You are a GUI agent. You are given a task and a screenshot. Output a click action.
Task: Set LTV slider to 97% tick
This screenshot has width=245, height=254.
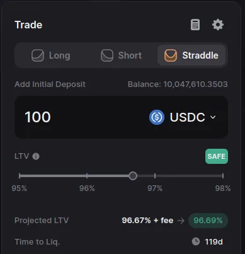[155, 176]
